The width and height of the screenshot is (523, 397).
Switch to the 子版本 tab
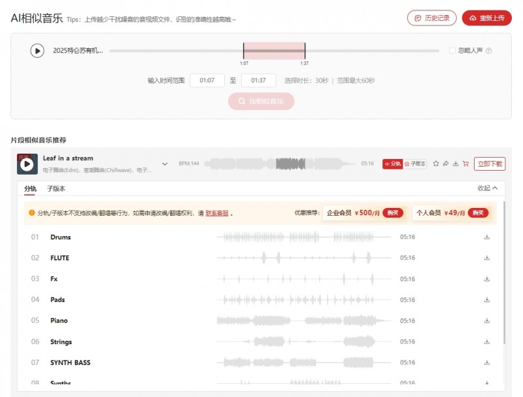point(56,188)
